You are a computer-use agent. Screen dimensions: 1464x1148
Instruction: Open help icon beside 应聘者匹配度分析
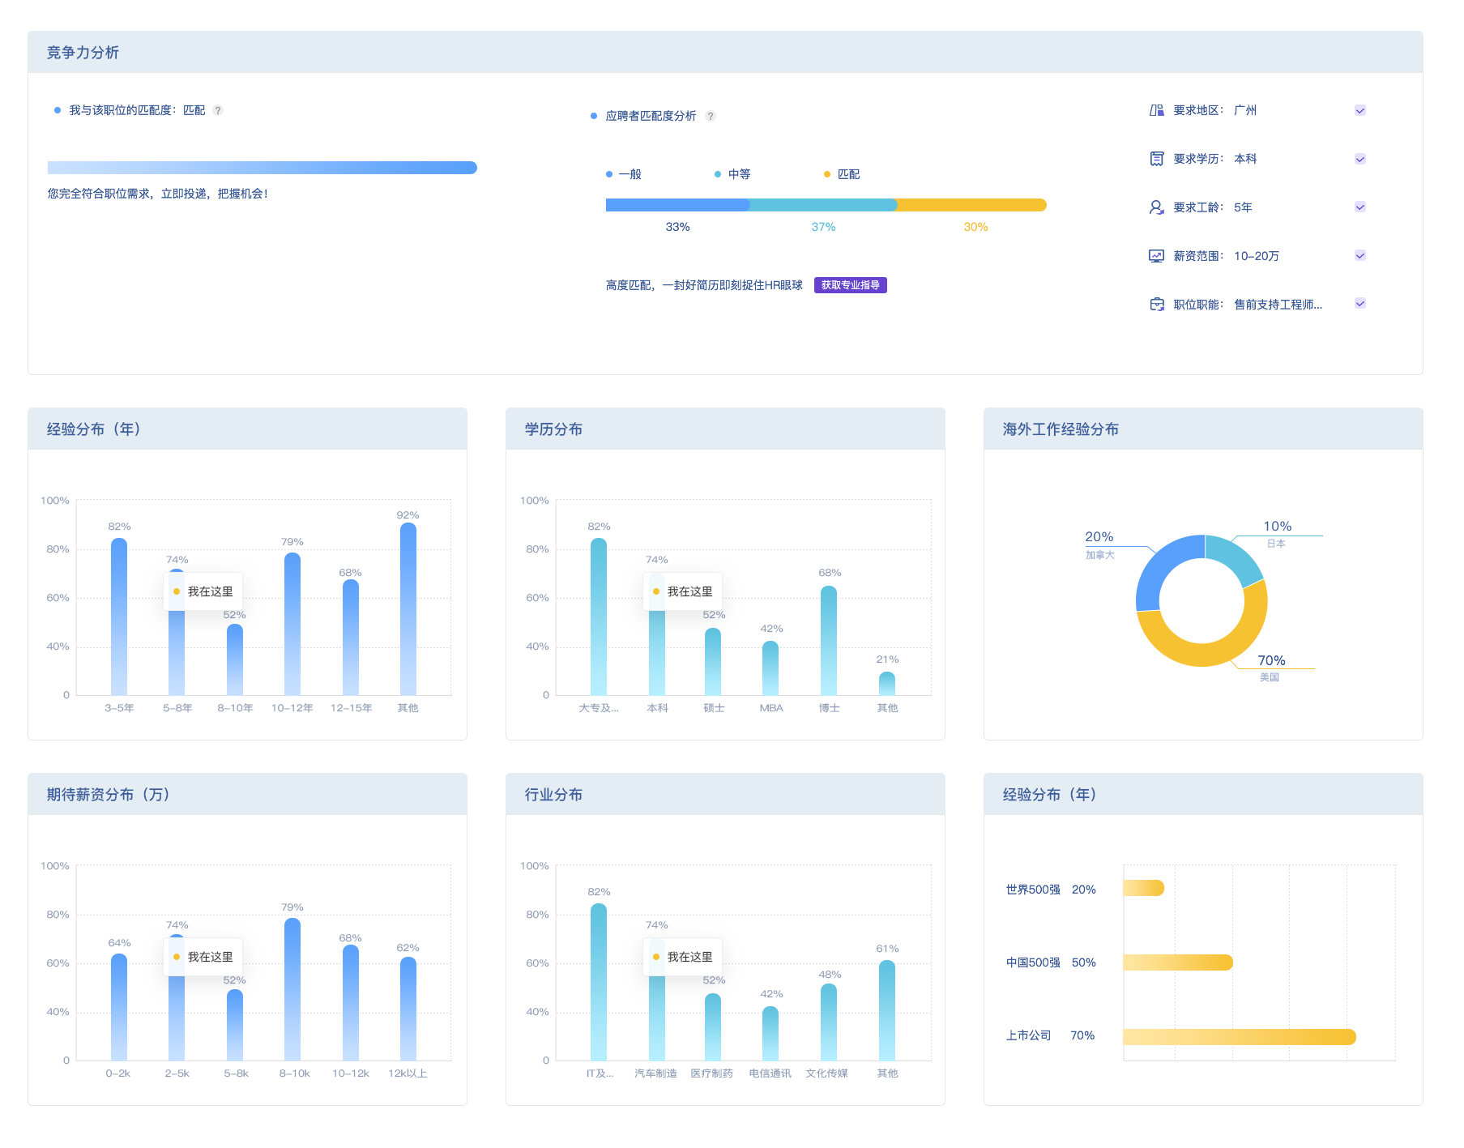(x=711, y=116)
